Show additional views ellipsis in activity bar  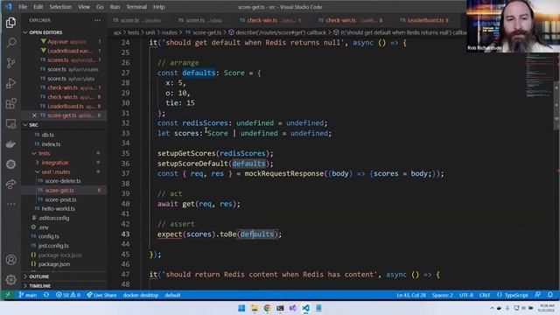10,204
